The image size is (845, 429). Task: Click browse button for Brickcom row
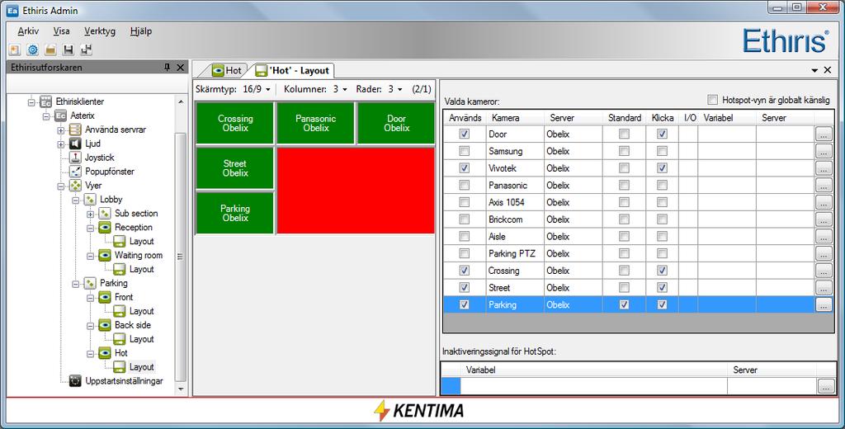point(823,219)
